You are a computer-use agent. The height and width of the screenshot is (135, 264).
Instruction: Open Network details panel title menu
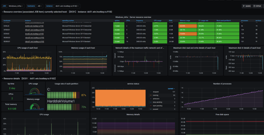click(x=140, y=48)
